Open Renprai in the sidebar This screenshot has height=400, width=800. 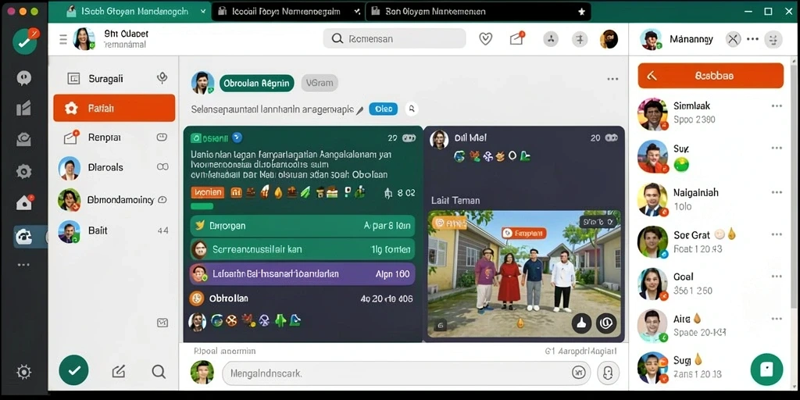tap(114, 137)
